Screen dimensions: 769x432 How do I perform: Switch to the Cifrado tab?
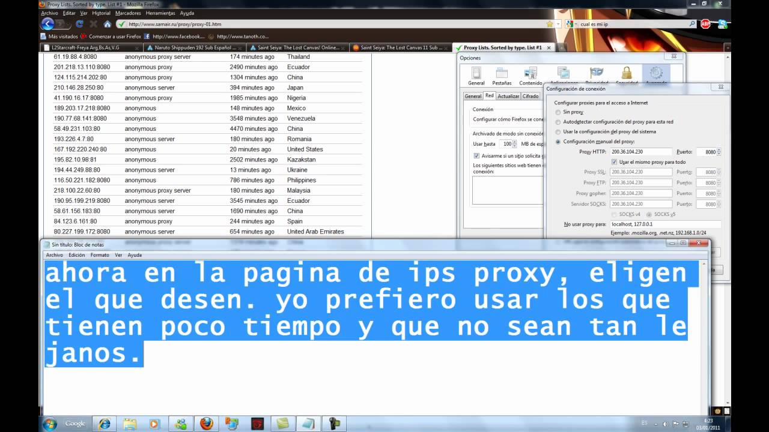[530, 96]
